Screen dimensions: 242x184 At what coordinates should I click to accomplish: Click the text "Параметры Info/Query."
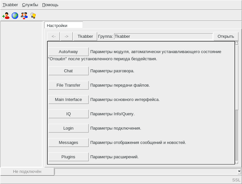[112, 114]
